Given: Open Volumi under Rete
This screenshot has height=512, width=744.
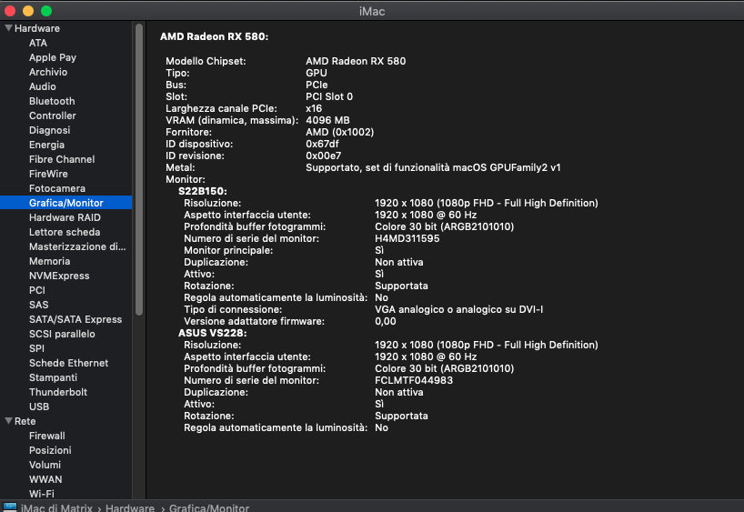Looking at the screenshot, I should point(45,465).
